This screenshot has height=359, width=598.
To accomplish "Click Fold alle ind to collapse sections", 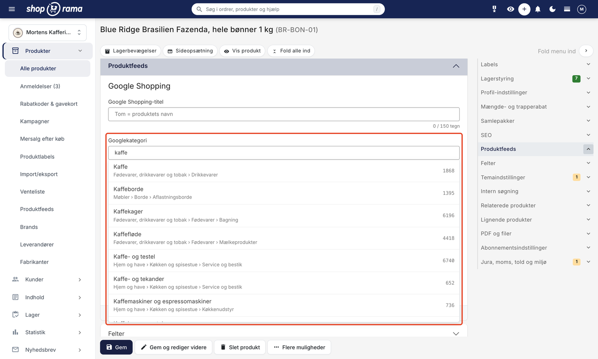I will (x=291, y=51).
